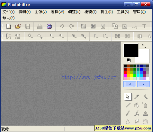
Task: Click the Undo arrow icon
Action: (62, 26)
